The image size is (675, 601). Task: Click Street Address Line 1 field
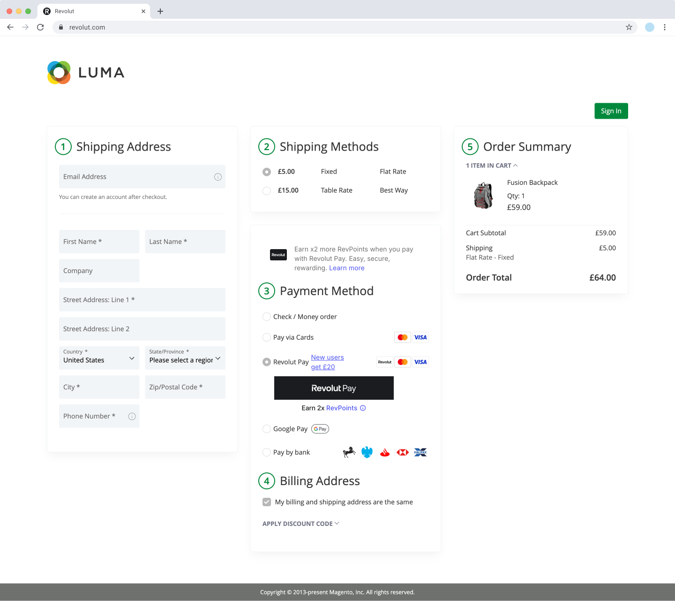(x=142, y=300)
